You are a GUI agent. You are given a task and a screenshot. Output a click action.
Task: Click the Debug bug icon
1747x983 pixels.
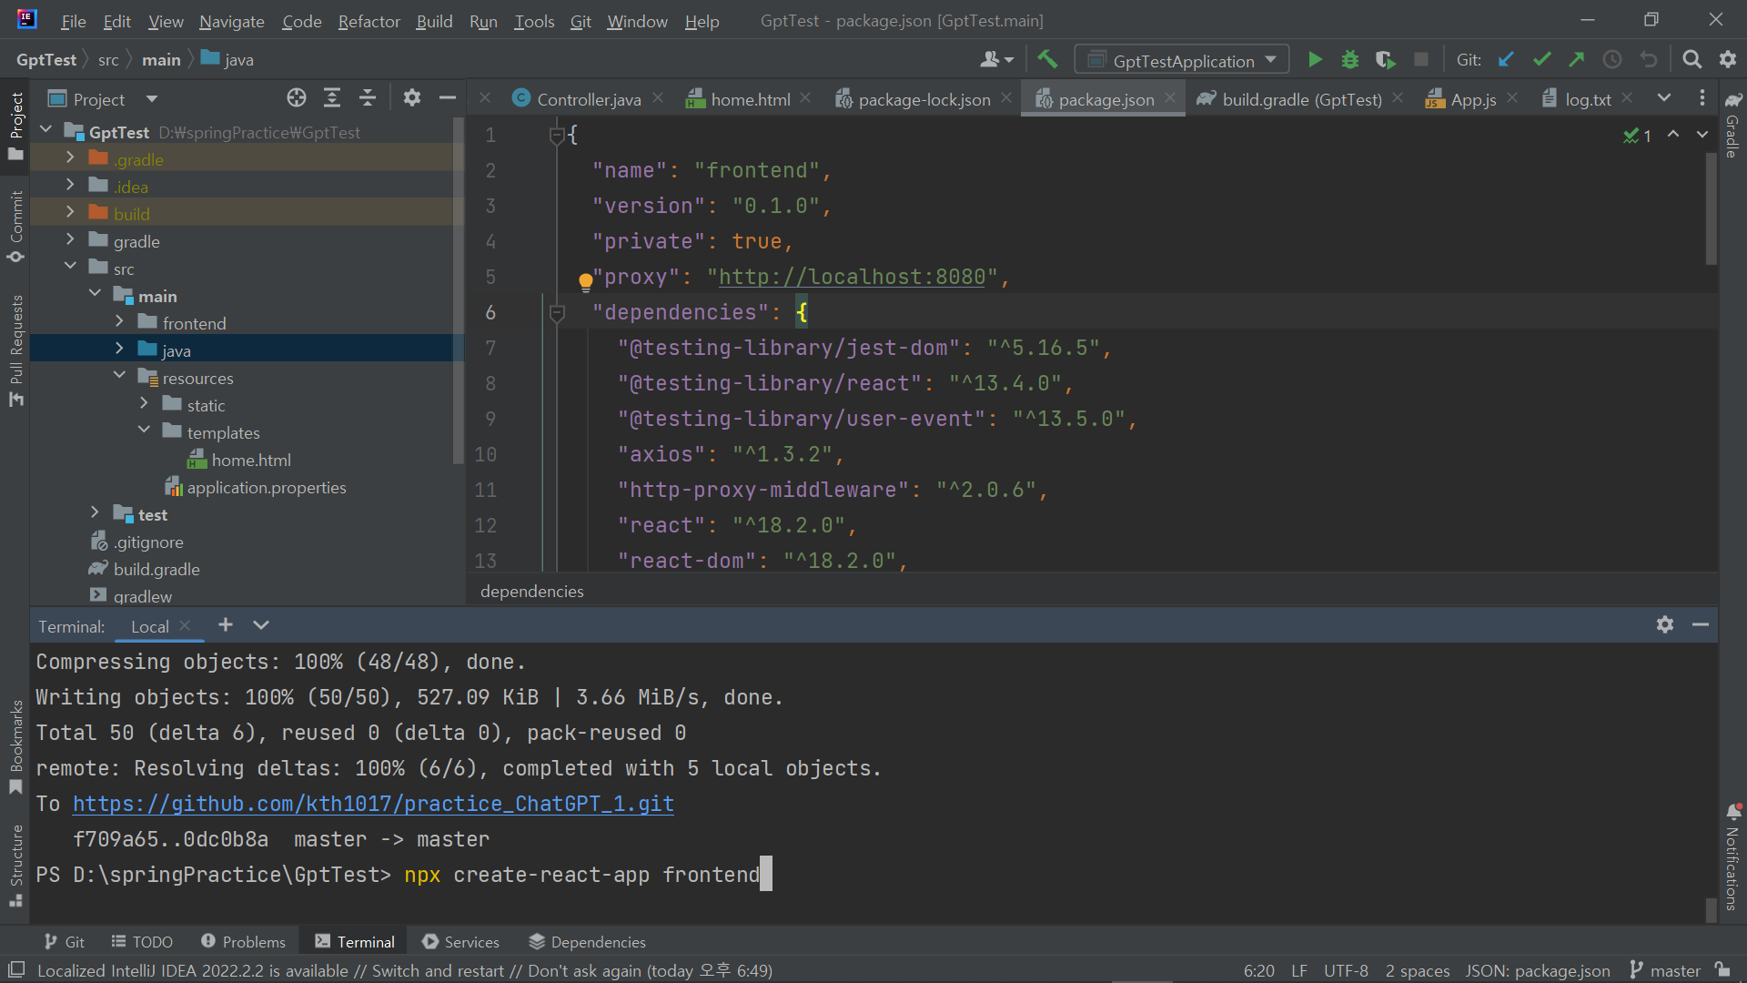click(1350, 60)
